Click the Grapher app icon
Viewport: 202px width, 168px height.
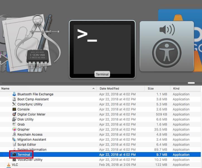(14, 129)
